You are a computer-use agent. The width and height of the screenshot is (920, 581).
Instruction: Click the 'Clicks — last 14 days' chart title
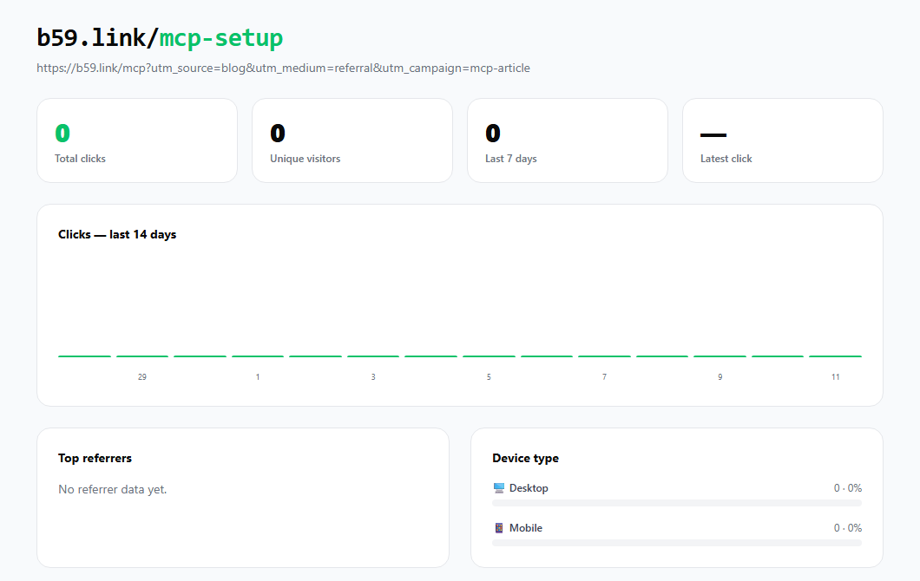[x=117, y=234]
